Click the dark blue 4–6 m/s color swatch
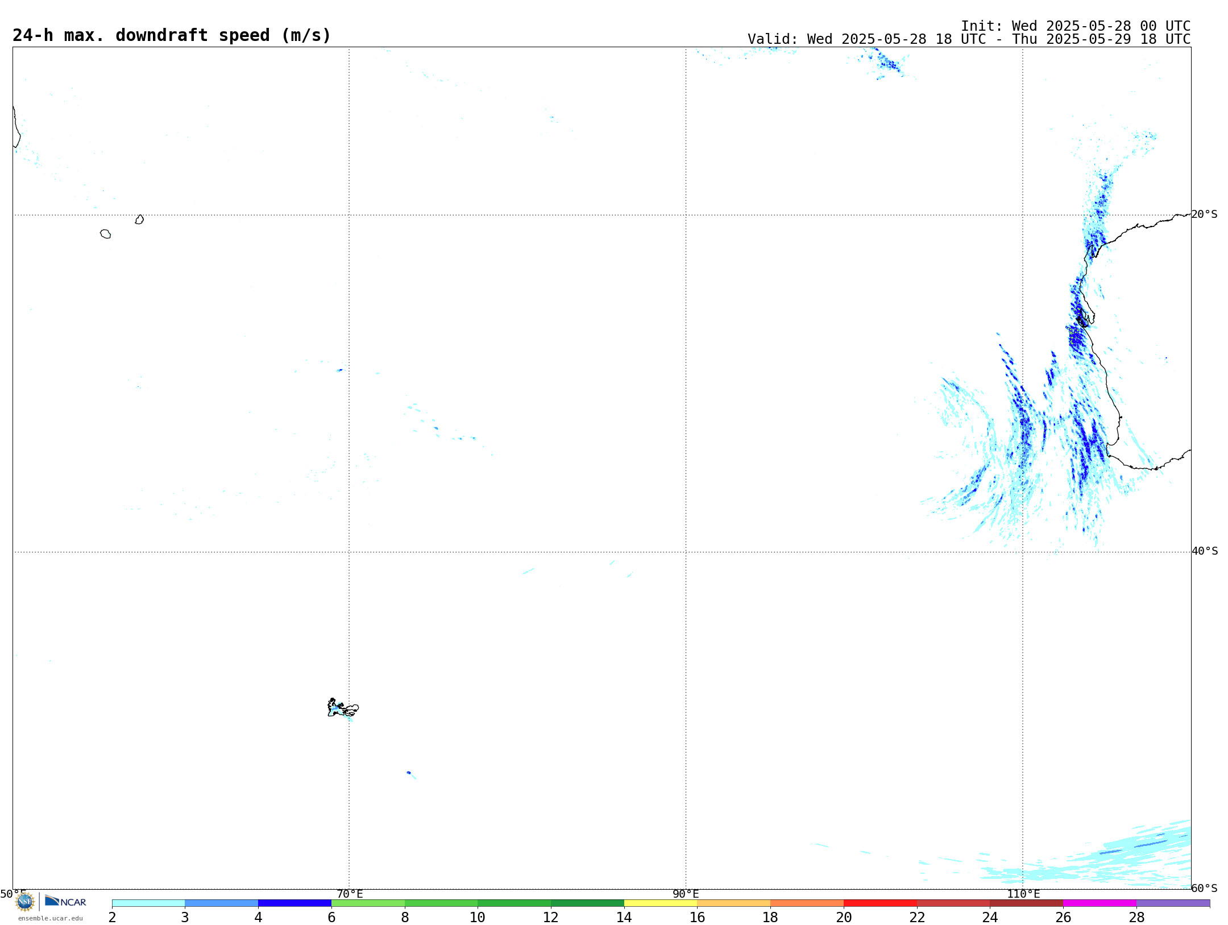Image resolution: width=1228 pixels, height=925 pixels. click(294, 903)
